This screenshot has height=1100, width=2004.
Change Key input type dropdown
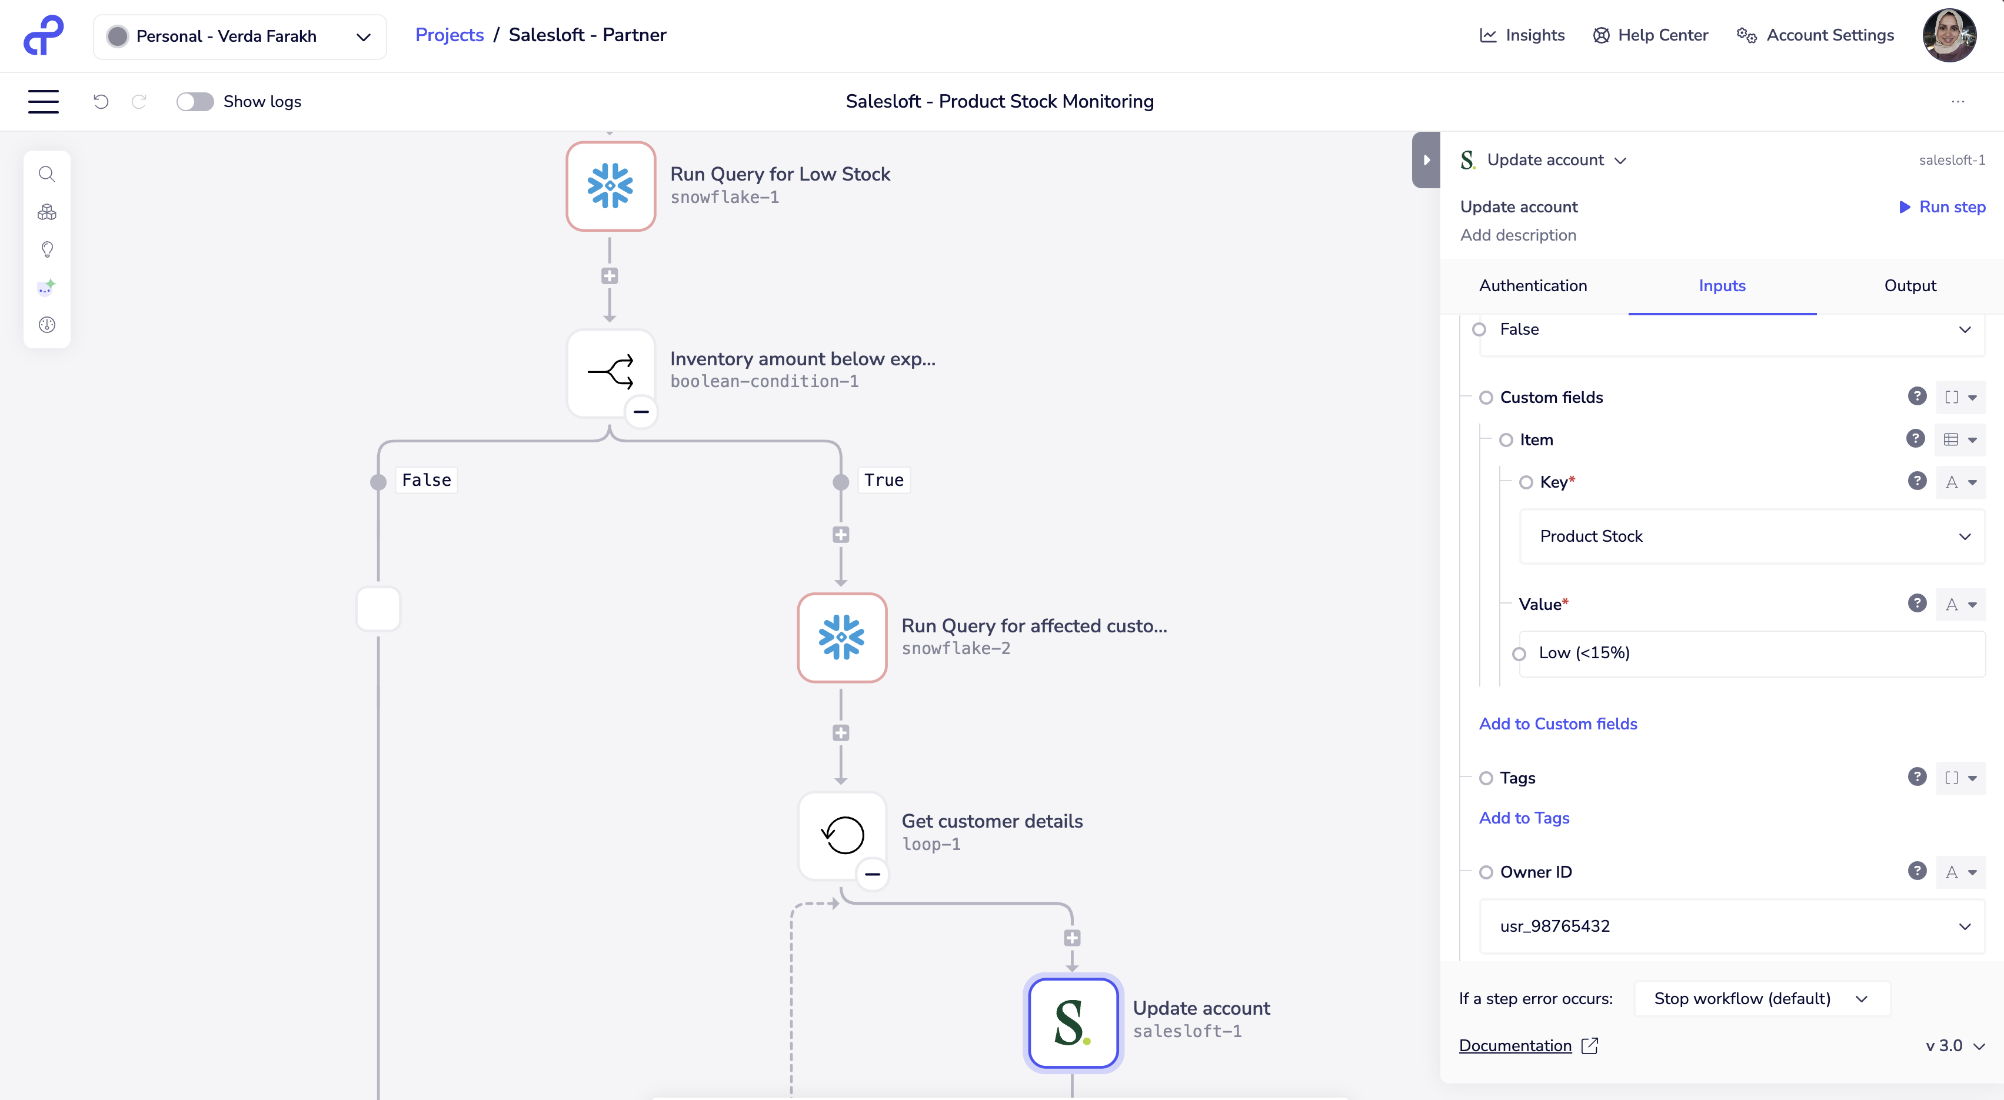[1960, 482]
